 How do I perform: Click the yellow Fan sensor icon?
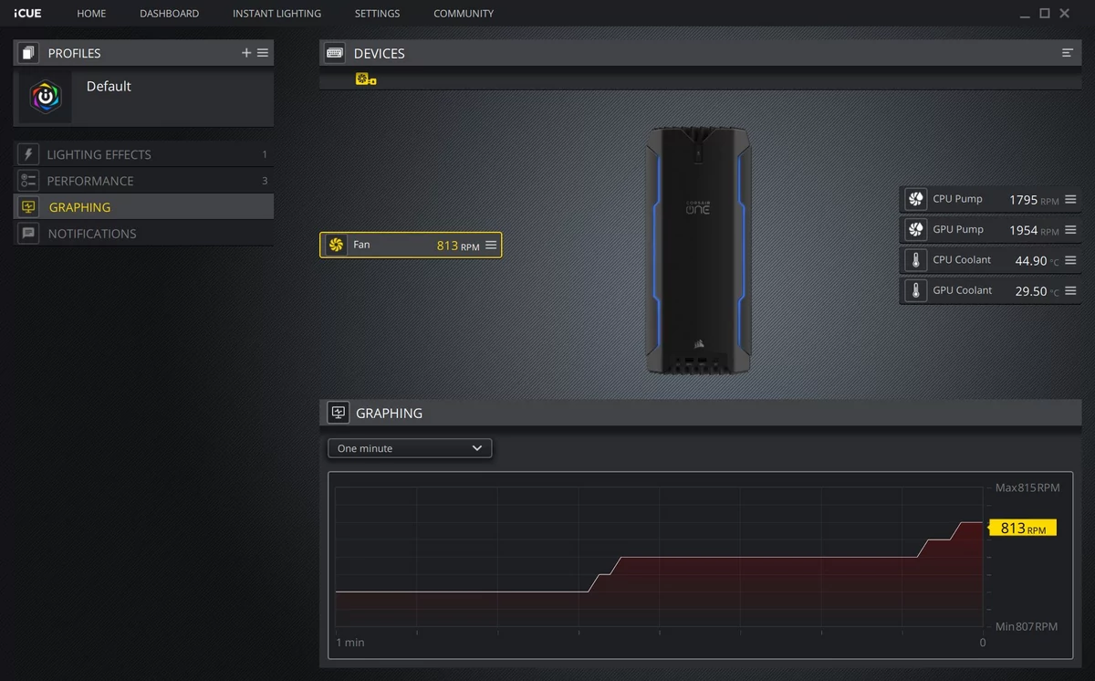[336, 245]
